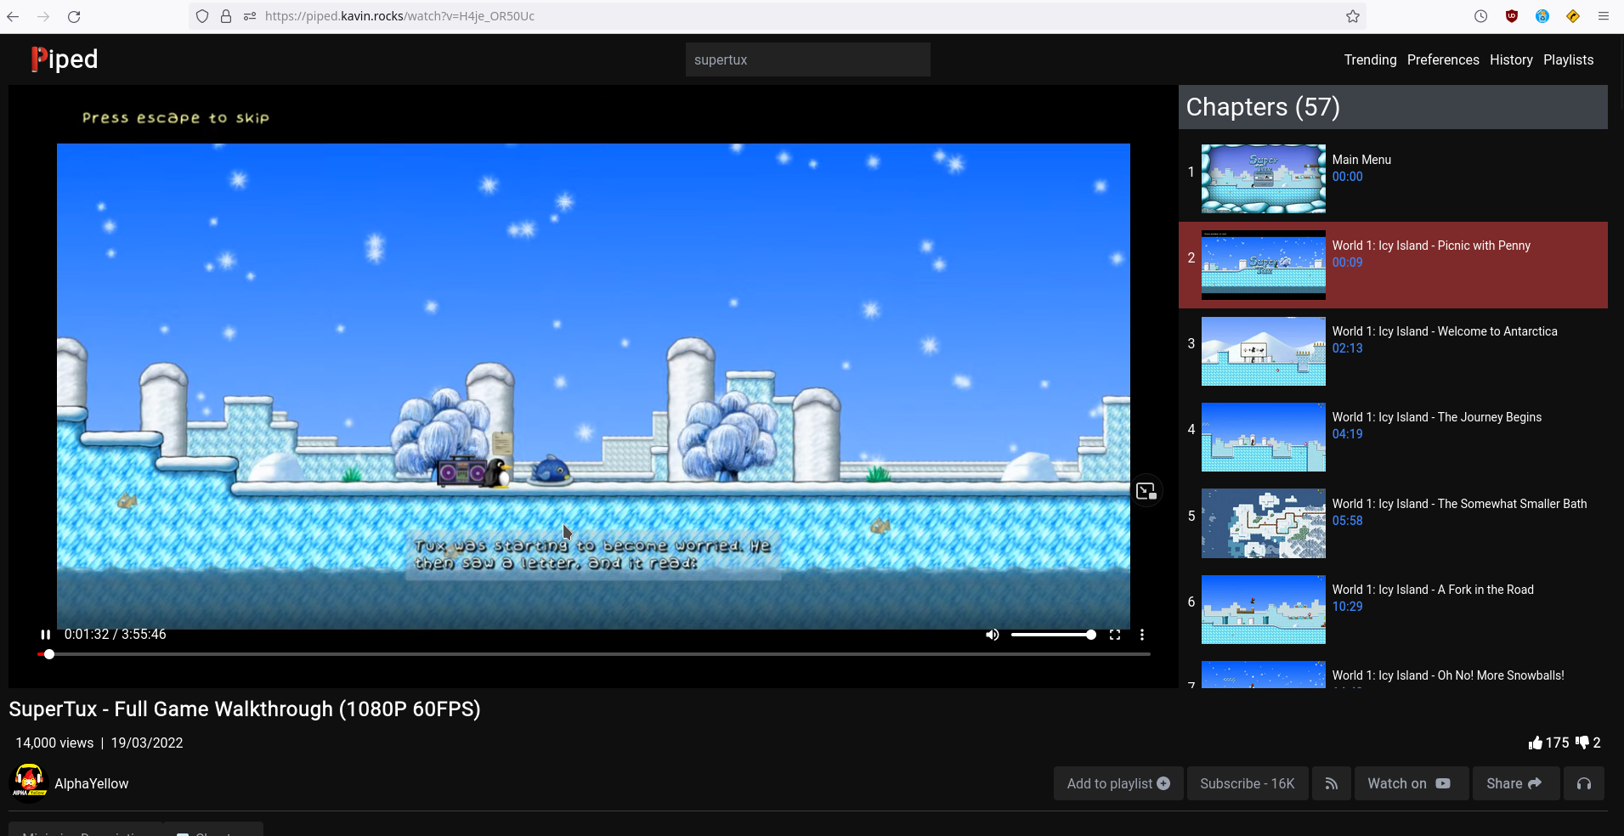Open the uBlock Origin extension icon
The height and width of the screenshot is (836, 1624).
(x=1511, y=16)
